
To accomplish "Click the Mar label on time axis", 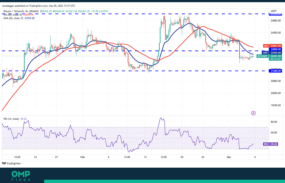I will click(229, 157).
